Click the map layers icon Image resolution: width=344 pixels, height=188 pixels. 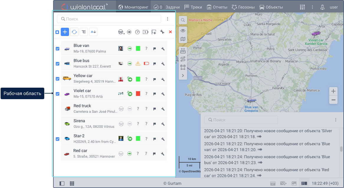click(x=183, y=39)
